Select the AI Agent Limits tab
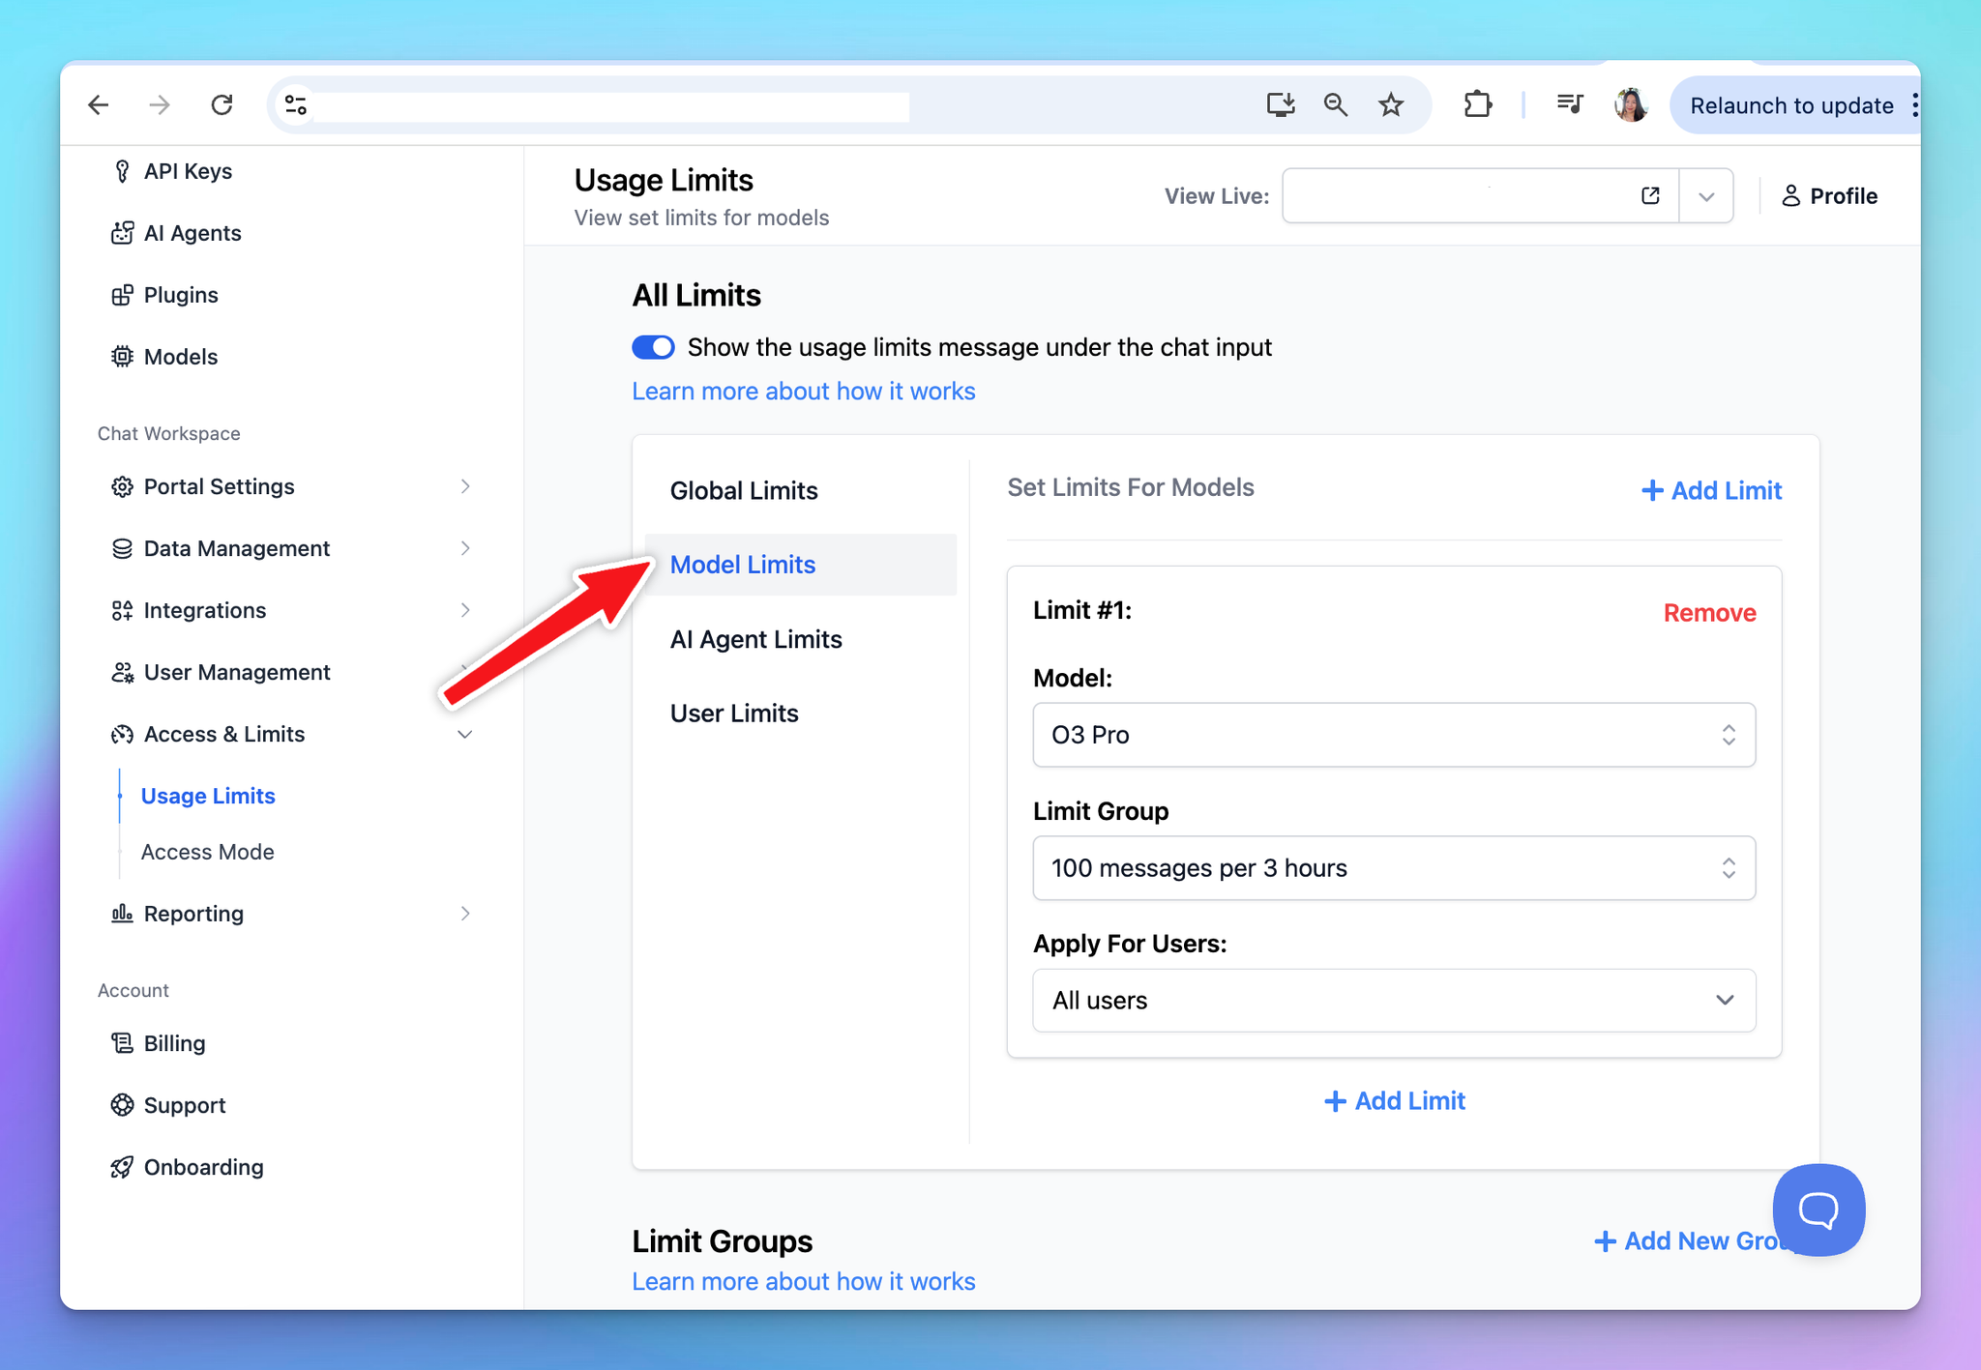The image size is (1981, 1370). tap(755, 639)
